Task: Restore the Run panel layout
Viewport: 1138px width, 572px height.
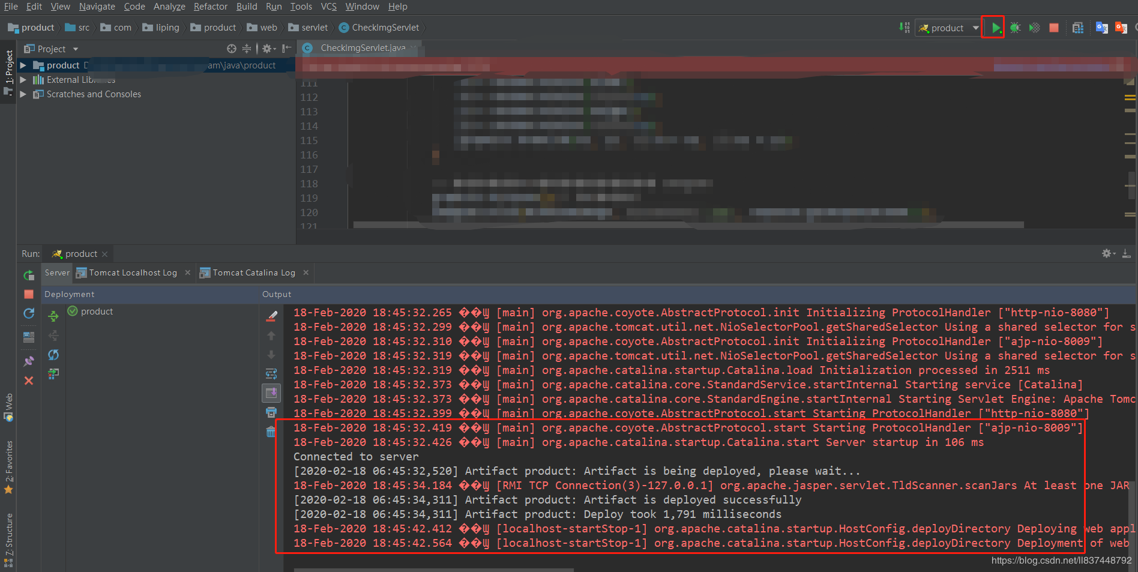Action: pos(29,337)
